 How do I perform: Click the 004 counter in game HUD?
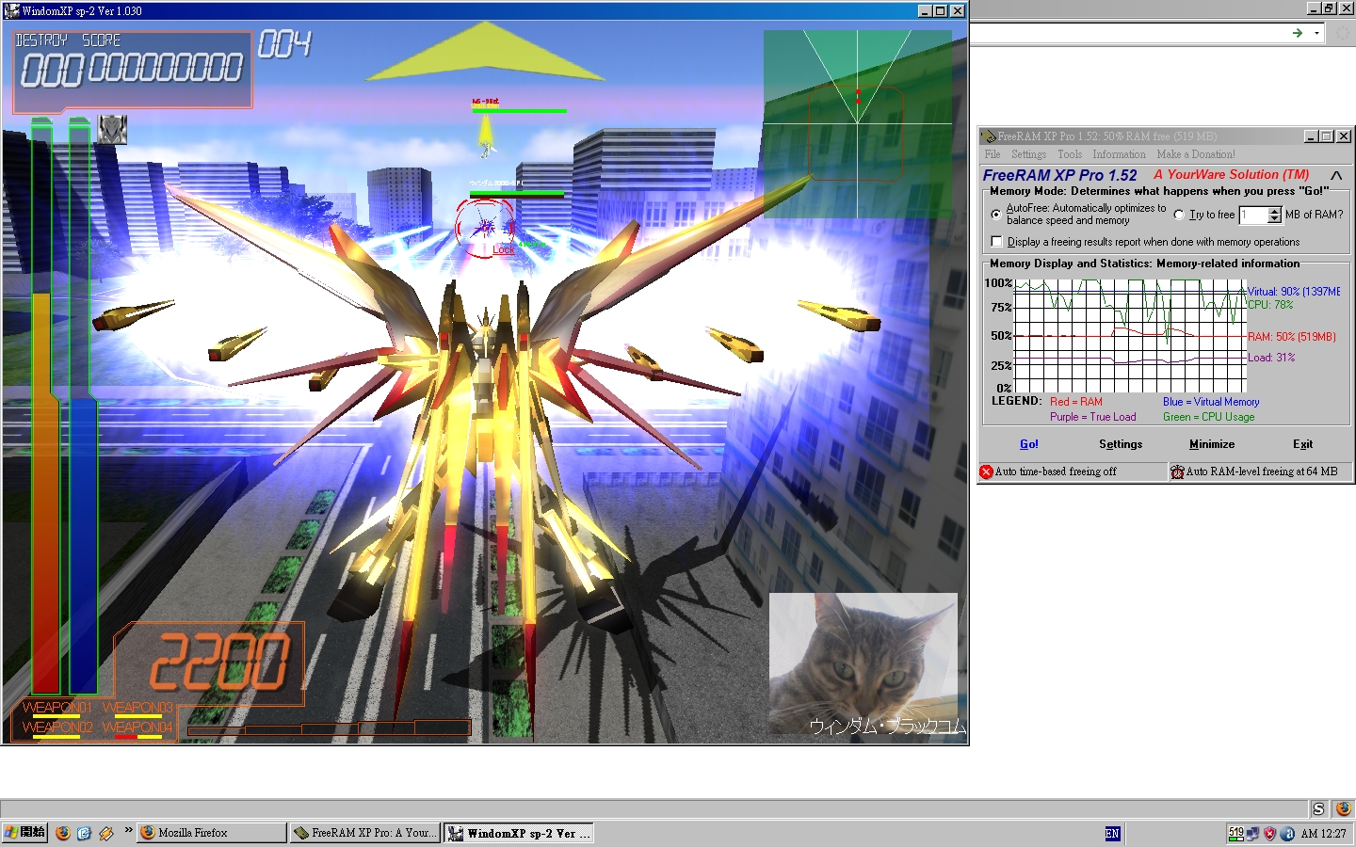coord(284,44)
